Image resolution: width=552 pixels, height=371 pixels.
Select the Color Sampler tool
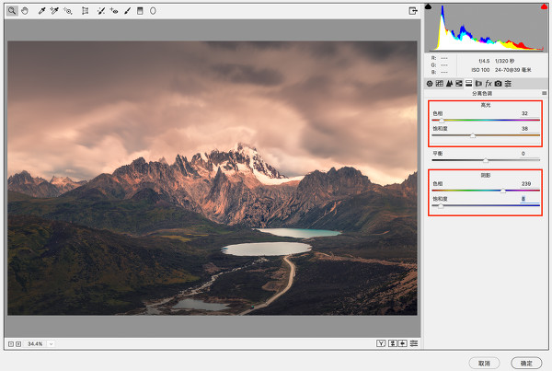(54, 11)
